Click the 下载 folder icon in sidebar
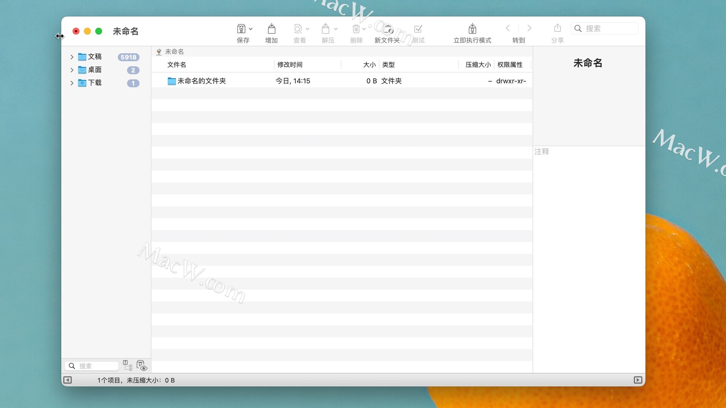 [82, 83]
